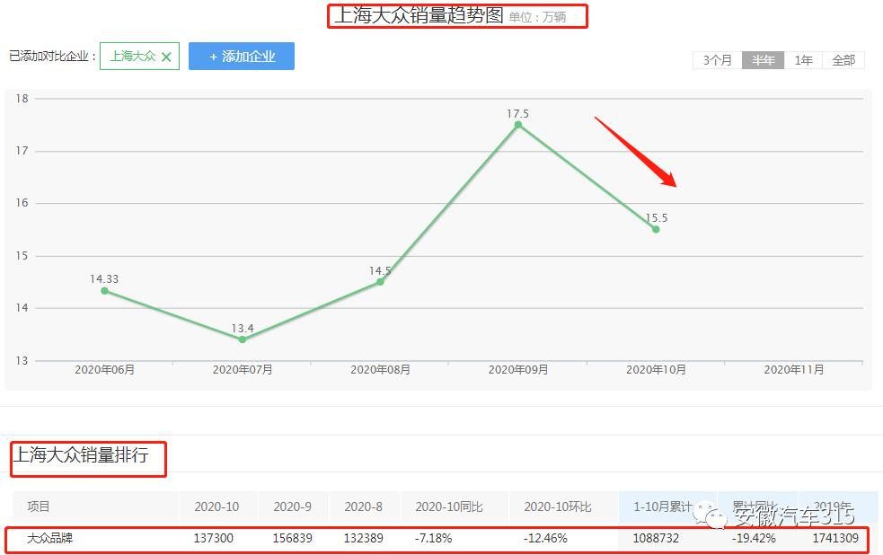Screen dimensions: 883x555
Task: Select the 半年 view tab
Action: 763,60
